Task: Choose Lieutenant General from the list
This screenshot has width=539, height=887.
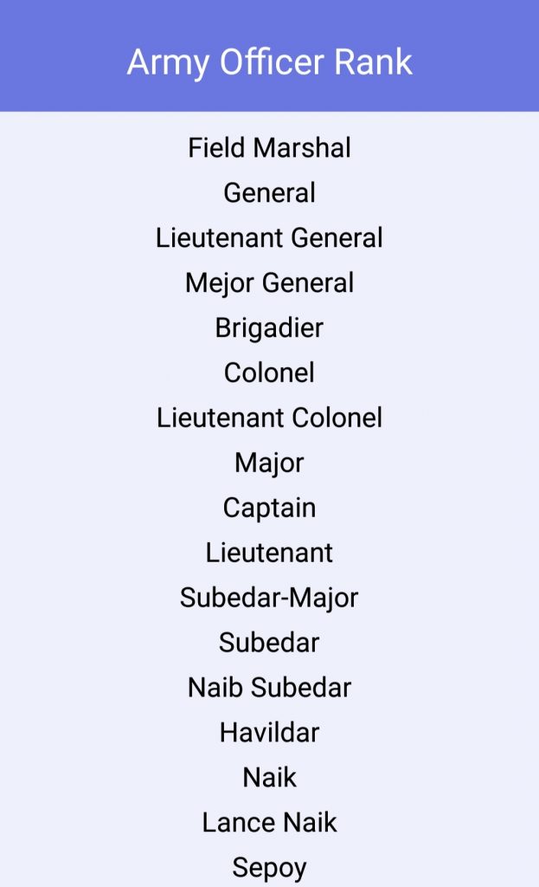Action: click(270, 237)
